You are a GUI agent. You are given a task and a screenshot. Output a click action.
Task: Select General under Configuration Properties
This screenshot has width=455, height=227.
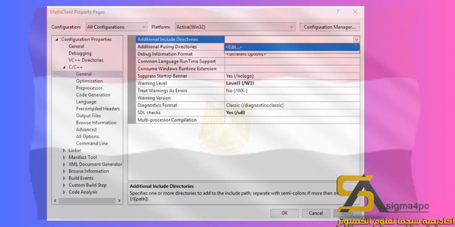point(76,47)
